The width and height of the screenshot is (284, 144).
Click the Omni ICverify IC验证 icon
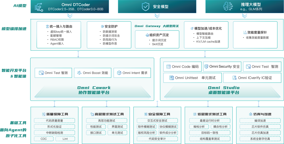tap(235, 78)
